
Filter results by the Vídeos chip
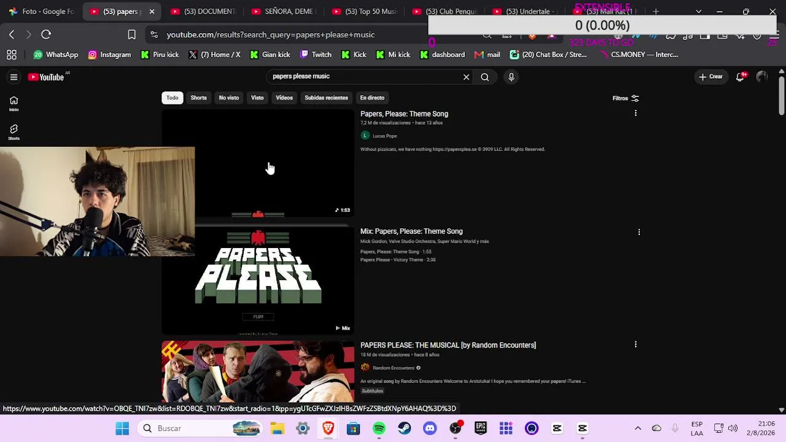[x=284, y=98]
